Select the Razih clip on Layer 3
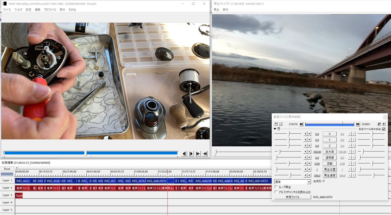Screen dimensions: 391x215 (19, 195)
